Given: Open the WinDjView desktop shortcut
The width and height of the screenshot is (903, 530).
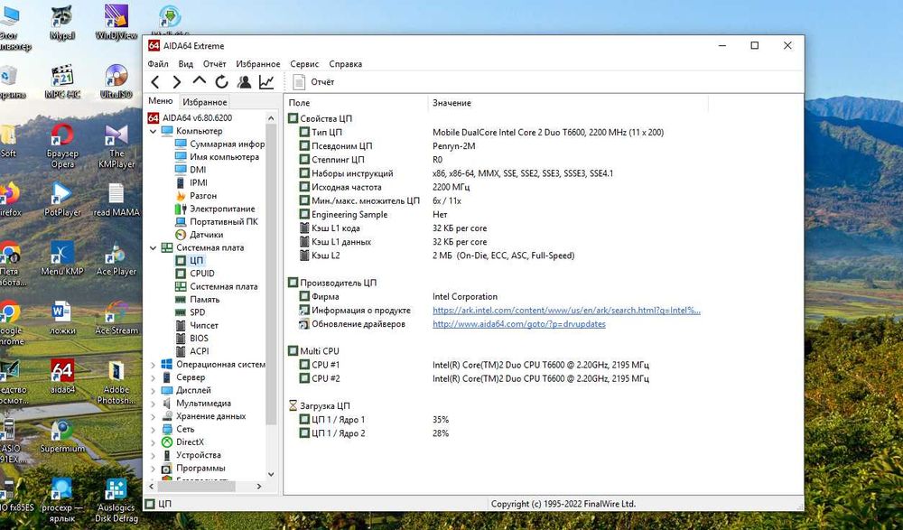Looking at the screenshot, I should tap(116, 22).
